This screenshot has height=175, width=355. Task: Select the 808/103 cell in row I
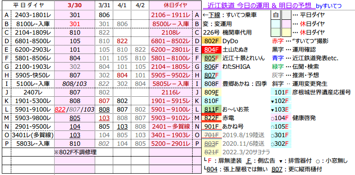point(75,84)
